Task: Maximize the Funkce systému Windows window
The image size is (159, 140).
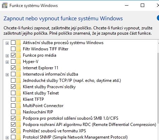Action: tap(142, 5)
